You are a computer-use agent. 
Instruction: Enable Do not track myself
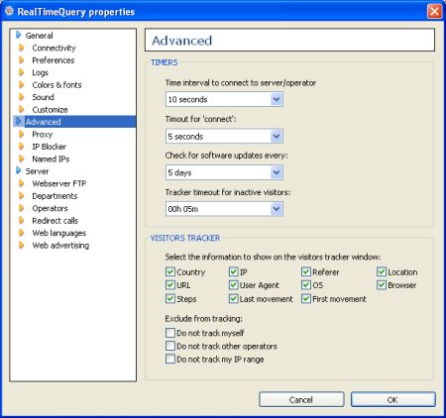(x=170, y=333)
